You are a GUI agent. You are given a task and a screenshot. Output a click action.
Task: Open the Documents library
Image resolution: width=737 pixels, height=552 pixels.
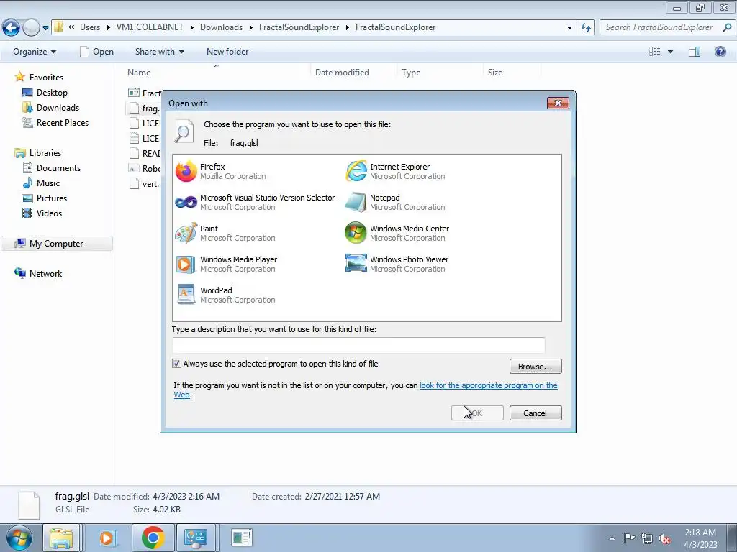tap(52, 168)
